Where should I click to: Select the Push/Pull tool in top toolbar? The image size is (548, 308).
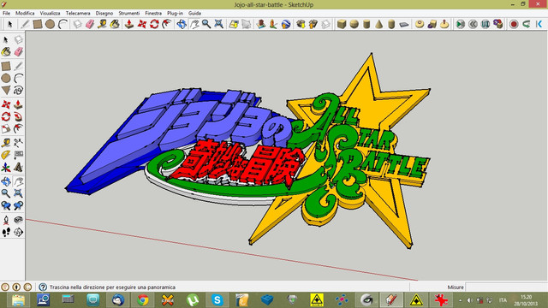[129, 24]
